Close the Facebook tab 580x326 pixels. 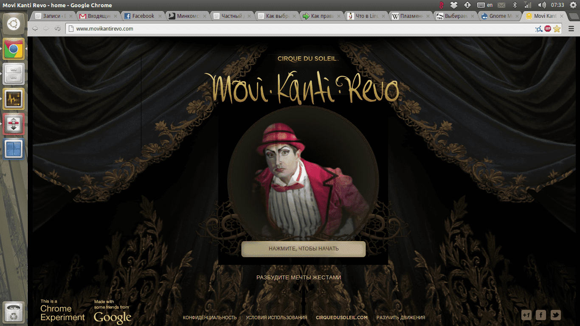pos(160,16)
